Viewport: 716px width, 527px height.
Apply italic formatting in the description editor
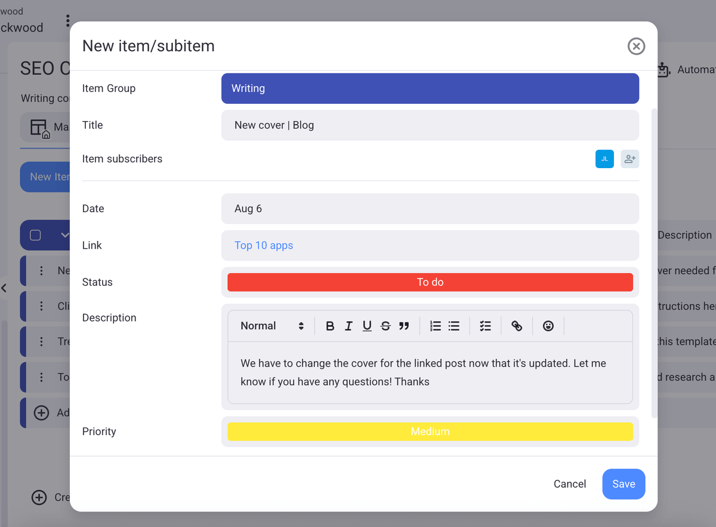pos(348,325)
